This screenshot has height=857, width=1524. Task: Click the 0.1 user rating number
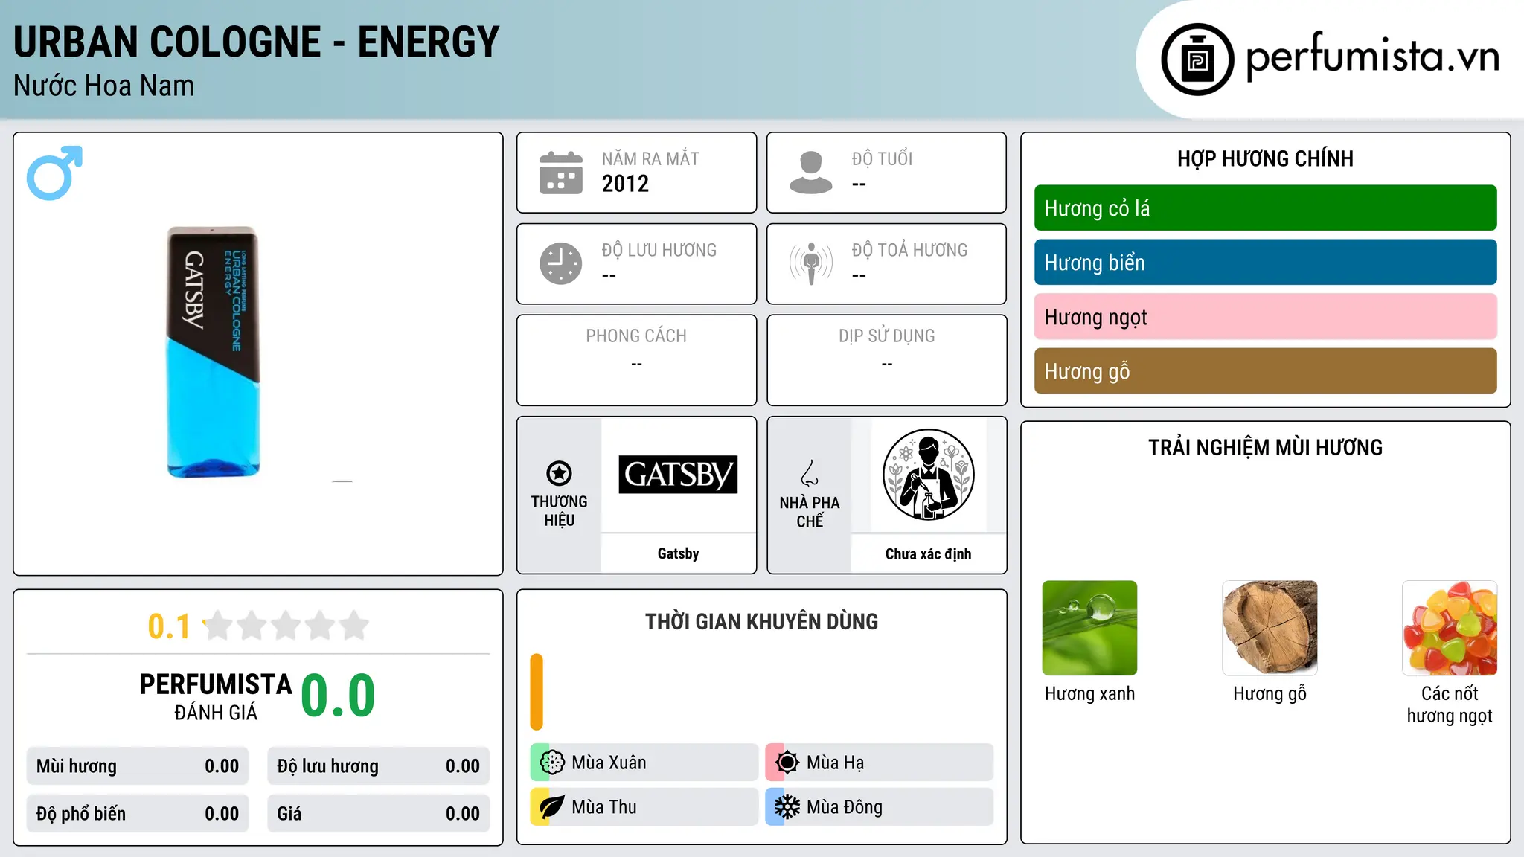pos(169,626)
